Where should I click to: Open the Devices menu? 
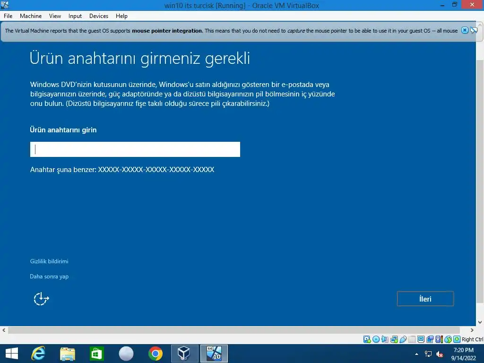click(x=99, y=16)
